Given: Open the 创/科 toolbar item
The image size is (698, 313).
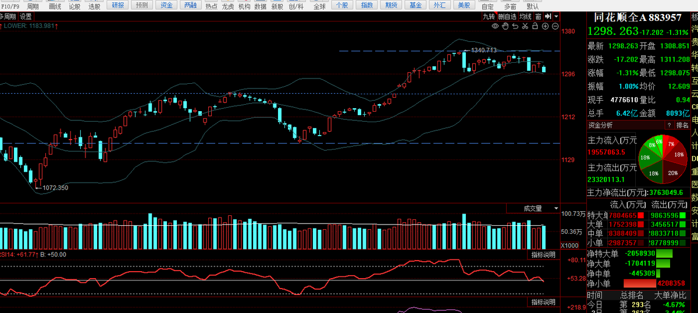Looking at the screenshot, I should (x=296, y=6).
